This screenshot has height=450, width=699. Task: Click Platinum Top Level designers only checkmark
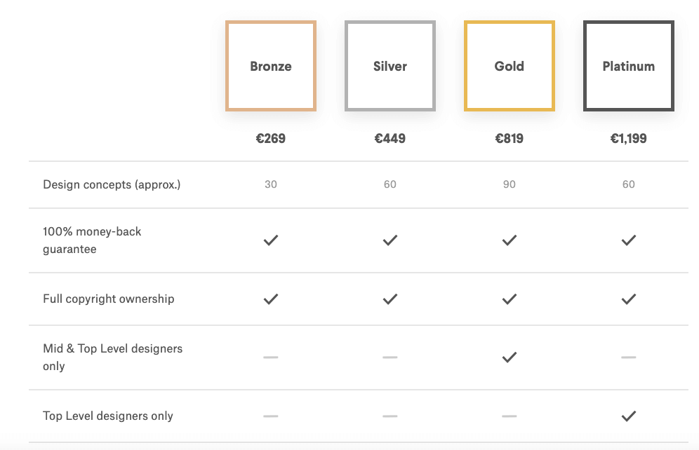pos(629,416)
